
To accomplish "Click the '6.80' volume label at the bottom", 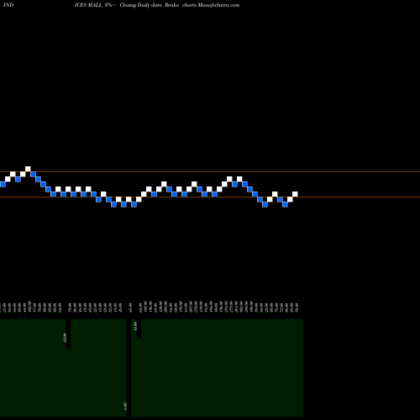I will point(125,406).
